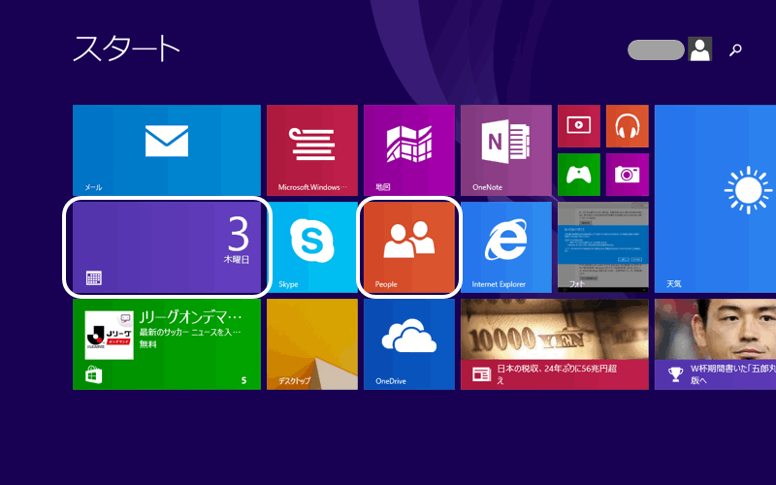Click the search magnifier icon
Screen dimensions: 776x485
(735, 49)
